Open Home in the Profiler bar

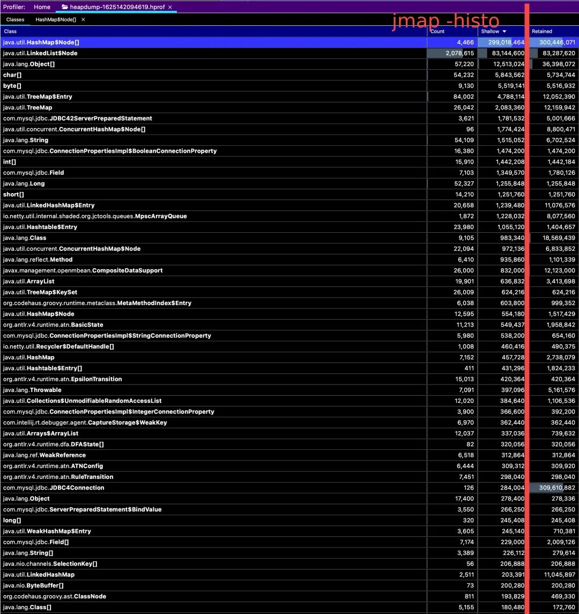(x=42, y=7)
